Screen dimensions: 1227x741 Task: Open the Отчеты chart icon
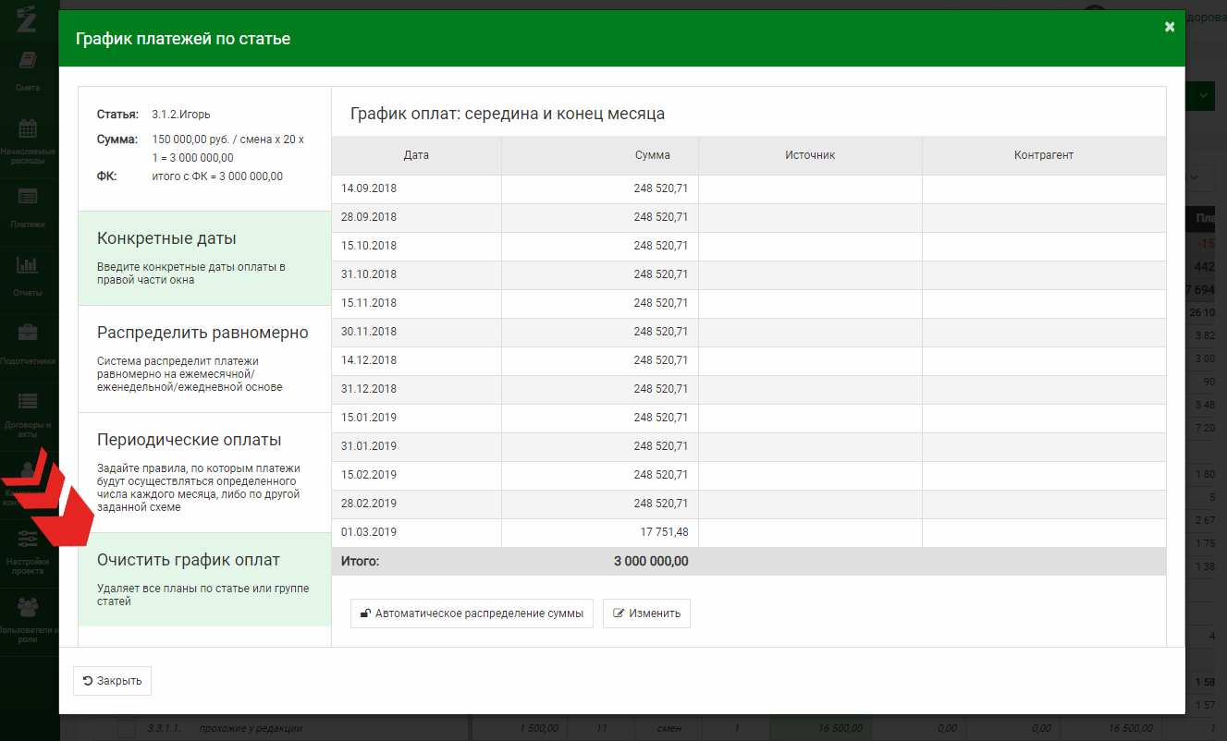[x=28, y=265]
